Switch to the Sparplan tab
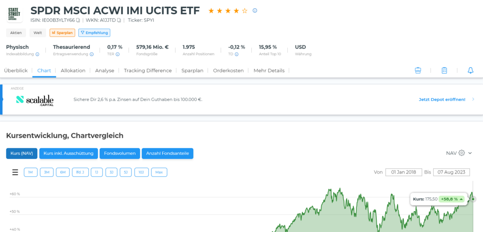This screenshot has height=232, width=483. pos(193,71)
